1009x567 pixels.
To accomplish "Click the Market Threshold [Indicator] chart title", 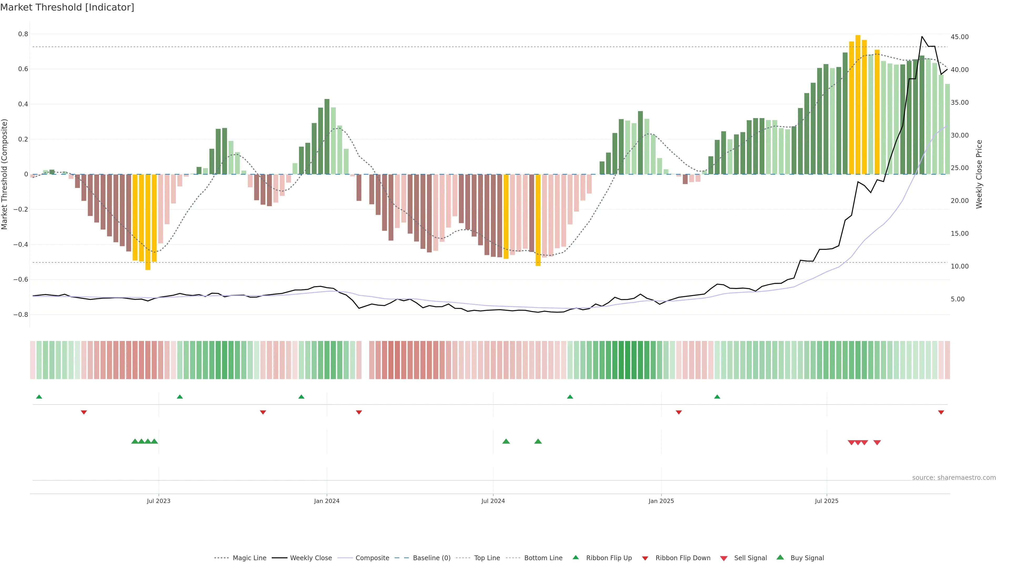I will (67, 7).
